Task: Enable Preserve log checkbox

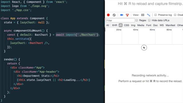Action: point(156,15)
